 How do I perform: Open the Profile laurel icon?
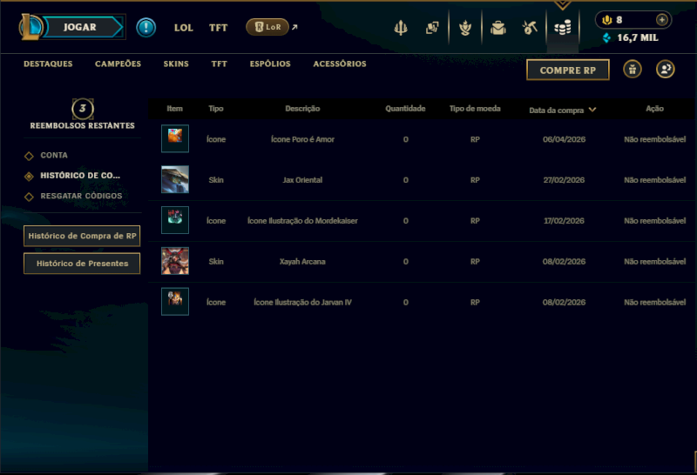coord(465,28)
